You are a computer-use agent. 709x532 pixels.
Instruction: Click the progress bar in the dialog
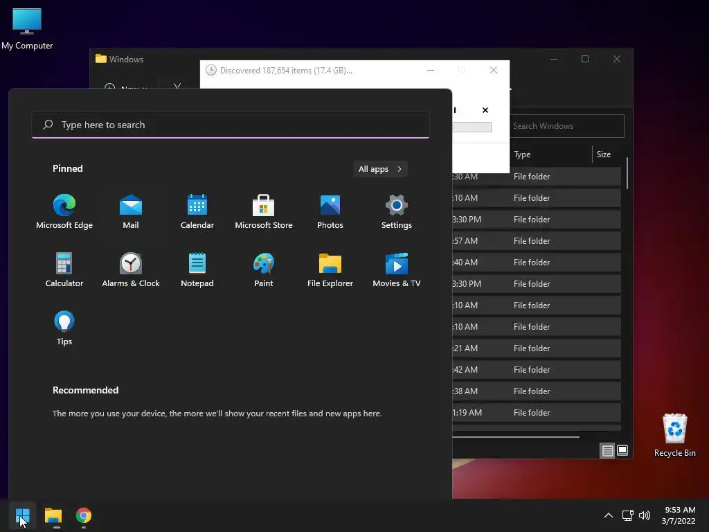[472, 127]
